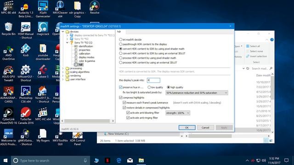This screenshot has height=165, width=294.
Task: Expand the user interface folder node
Action: coord(63,79)
